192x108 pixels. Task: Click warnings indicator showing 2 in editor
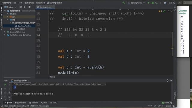click(x=160, y=11)
